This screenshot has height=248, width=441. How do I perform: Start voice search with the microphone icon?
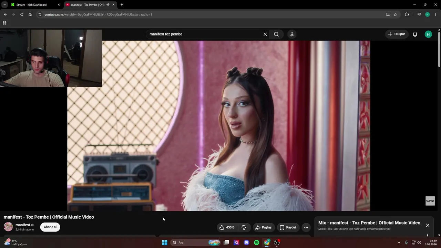click(x=292, y=34)
